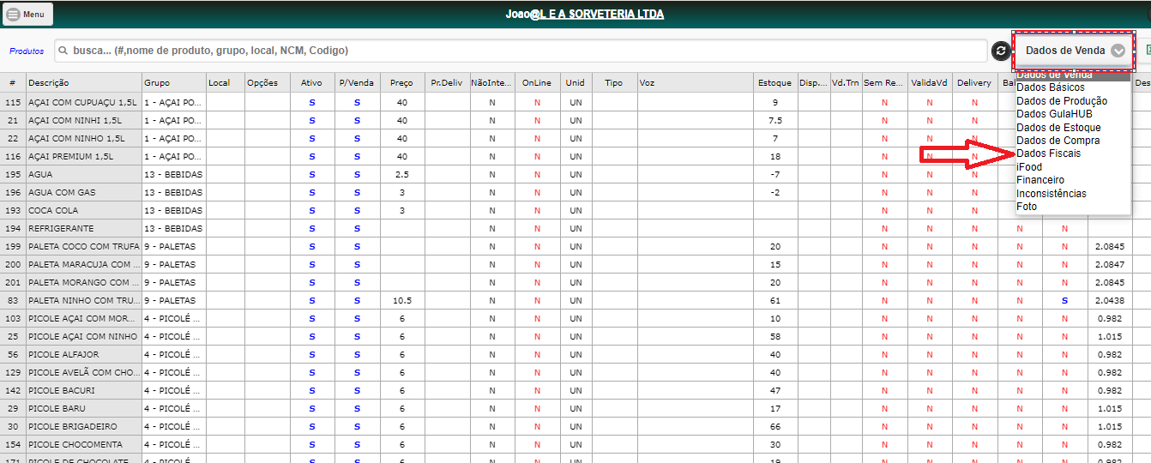Toggle Ativo S for AGUA COM GAS row

[x=312, y=193]
